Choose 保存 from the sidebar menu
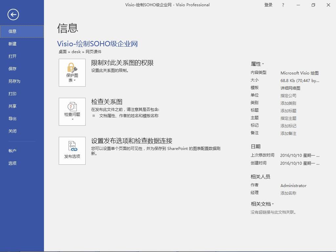The image size is (336, 252). tap(22, 69)
